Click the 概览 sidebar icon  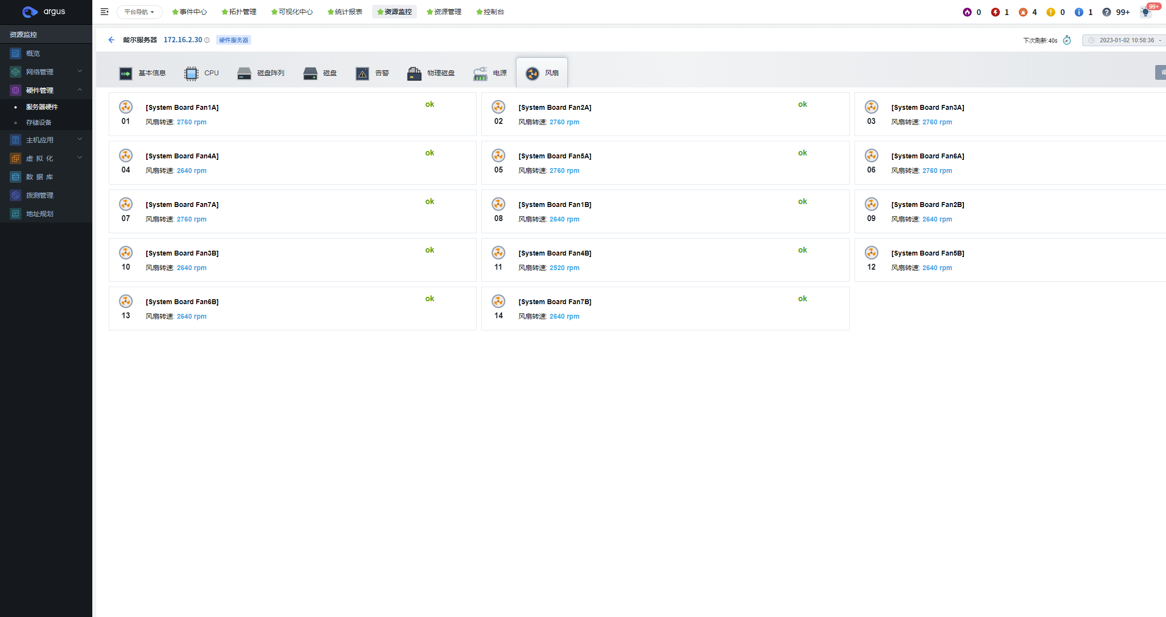pos(16,53)
